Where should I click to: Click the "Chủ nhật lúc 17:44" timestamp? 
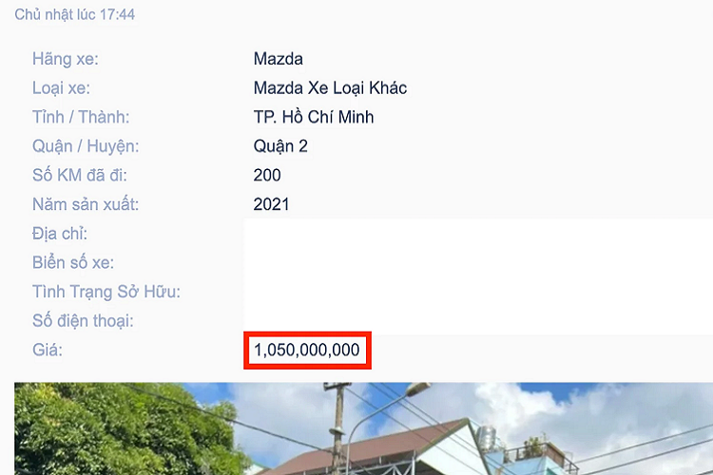pos(74,15)
